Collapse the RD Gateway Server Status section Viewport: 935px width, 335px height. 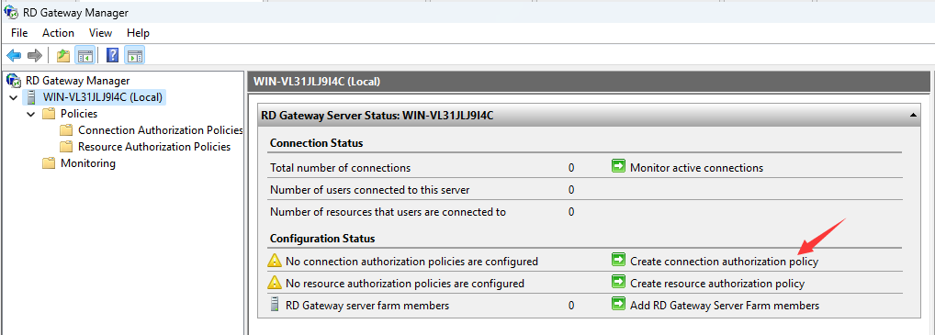[x=914, y=116]
